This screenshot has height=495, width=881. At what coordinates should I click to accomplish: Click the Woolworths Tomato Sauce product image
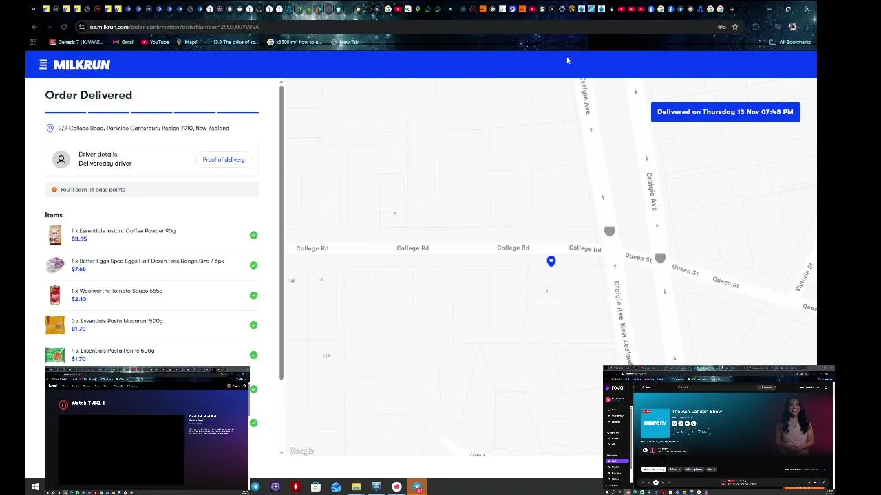[x=55, y=295]
